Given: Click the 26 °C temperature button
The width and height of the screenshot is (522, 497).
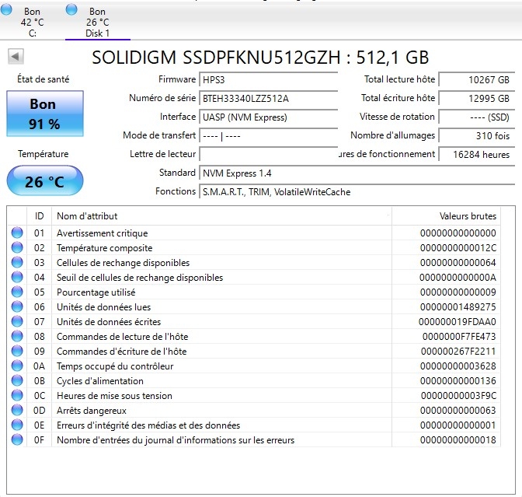Looking at the screenshot, I should click(x=45, y=180).
